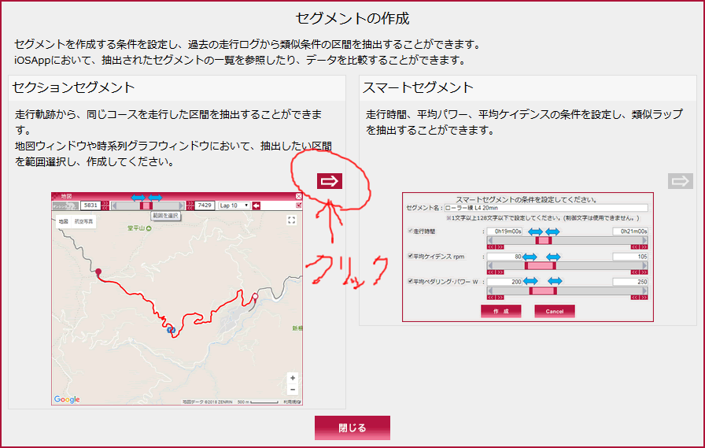Click the stepper arrows beside 5831
The height and width of the screenshot is (448, 705).
click(105, 205)
